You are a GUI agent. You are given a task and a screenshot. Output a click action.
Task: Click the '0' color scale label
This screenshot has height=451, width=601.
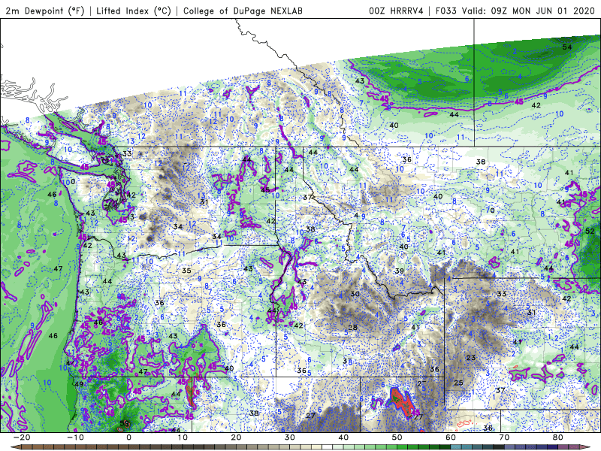[x=128, y=437]
